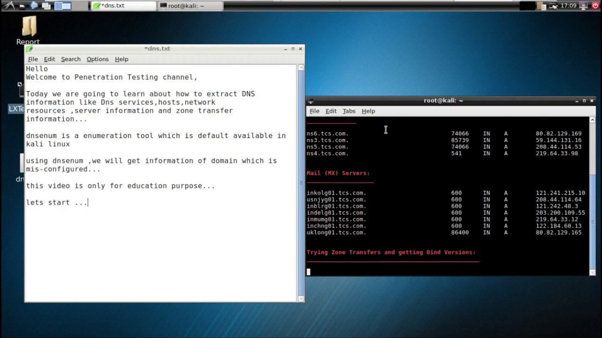Switch to root@kali taskbar button
This screenshot has height=338, width=602.
(190, 6)
